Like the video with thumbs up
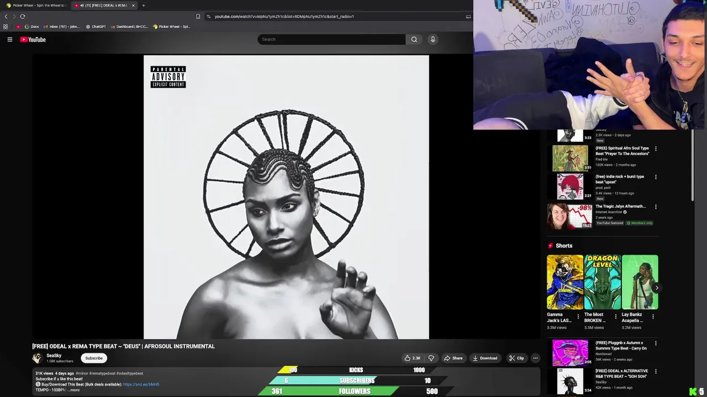The height and width of the screenshot is (397, 707). [413, 358]
